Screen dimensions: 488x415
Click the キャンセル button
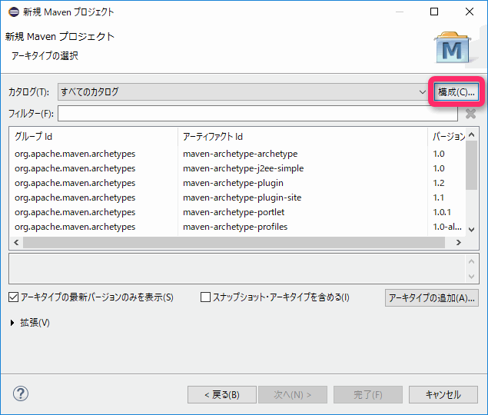tap(443, 395)
